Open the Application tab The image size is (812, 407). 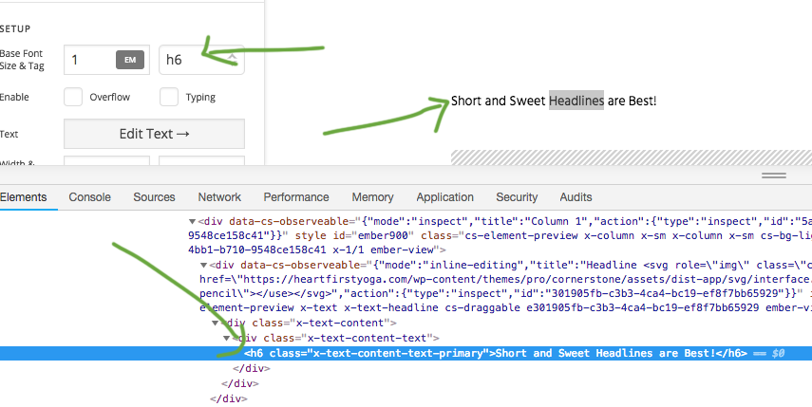[x=444, y=197]
